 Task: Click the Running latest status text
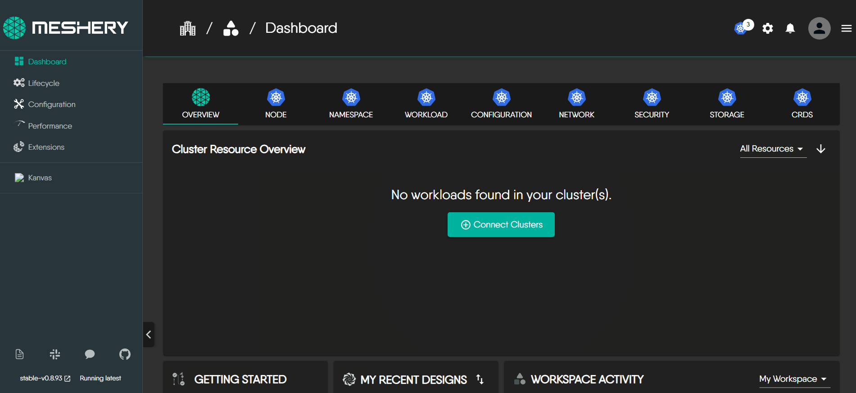[x=100, y=378]
